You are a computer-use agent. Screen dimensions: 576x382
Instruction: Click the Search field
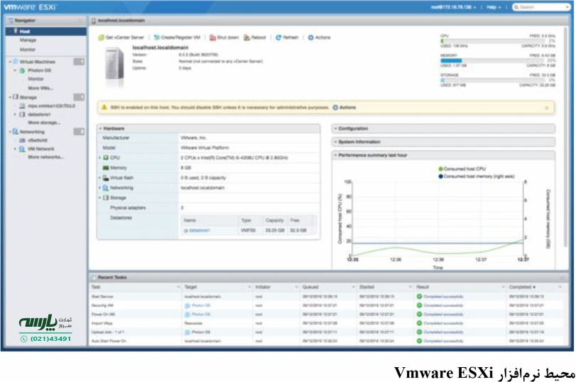(x=541, y=7)
